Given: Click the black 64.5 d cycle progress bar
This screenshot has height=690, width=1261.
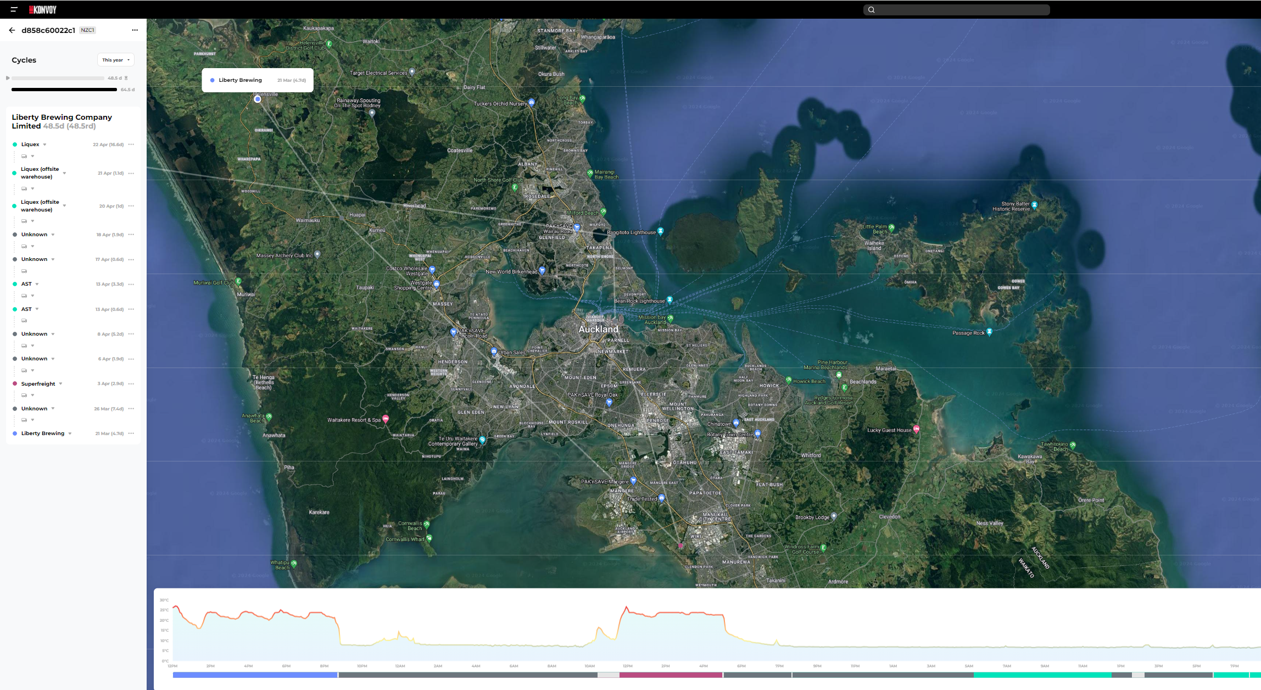Looking at the screenshot, I should (x=64, y=90).
